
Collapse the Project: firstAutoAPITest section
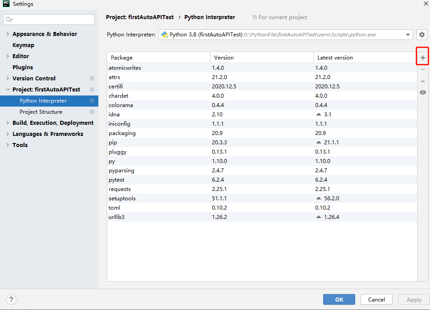(x=8, y=90)
